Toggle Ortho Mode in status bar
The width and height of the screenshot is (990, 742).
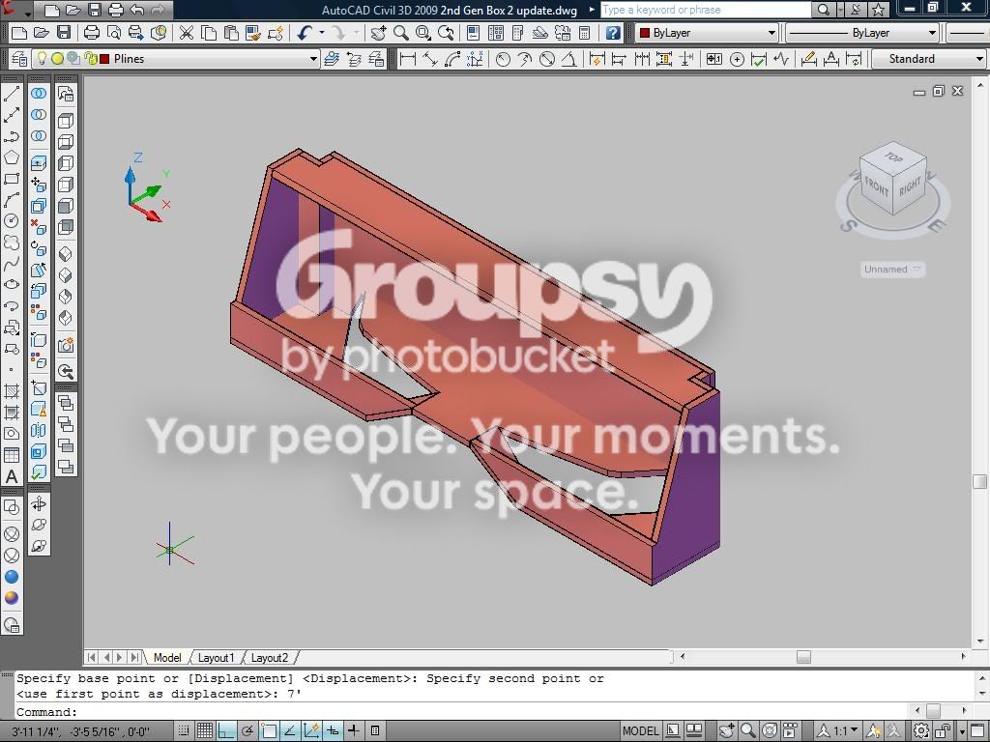click(226, 731)
